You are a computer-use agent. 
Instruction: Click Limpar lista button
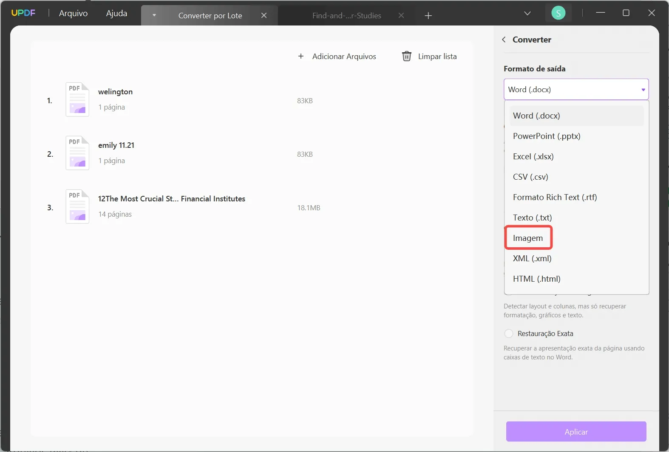(429, 56)
